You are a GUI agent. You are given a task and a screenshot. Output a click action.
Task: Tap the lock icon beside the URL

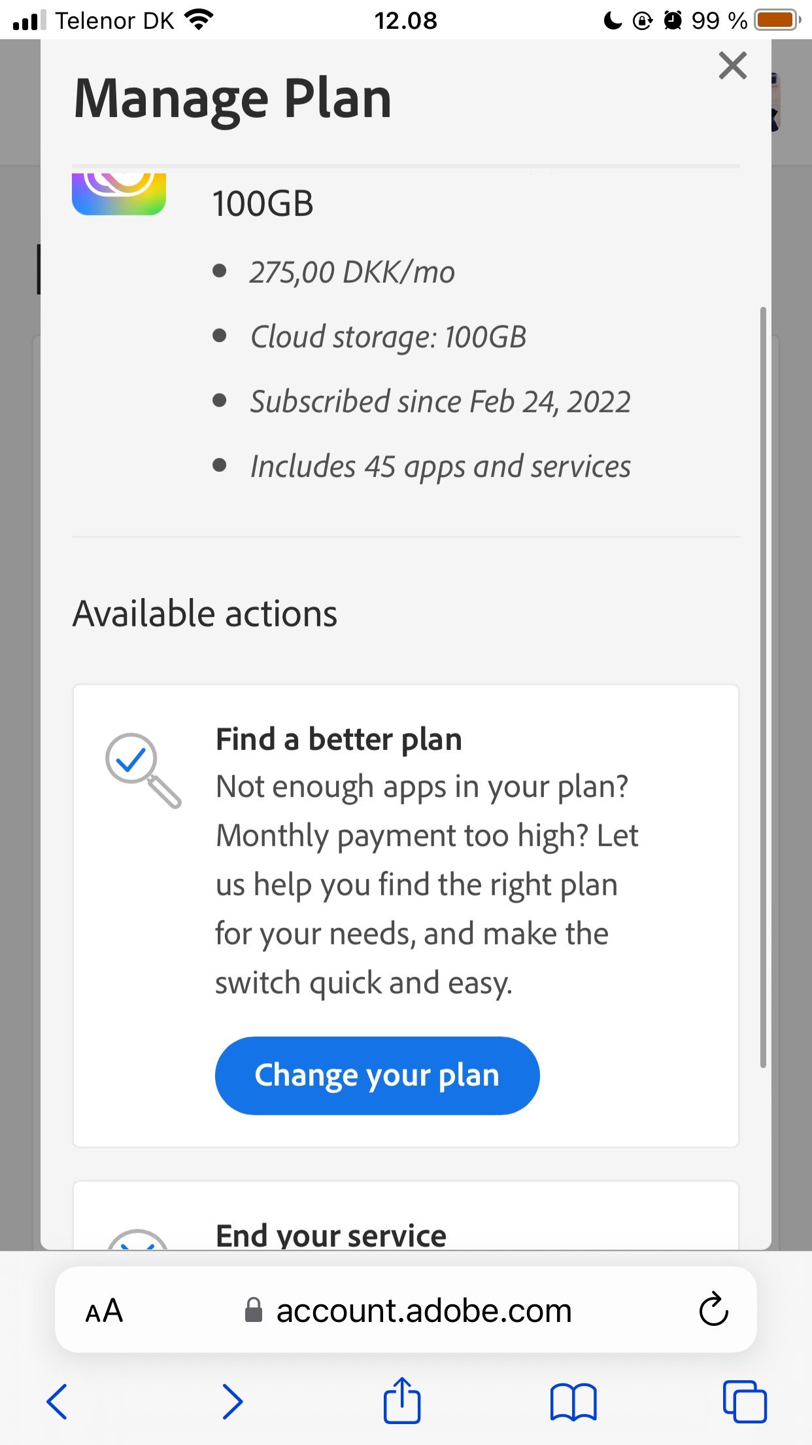253,1310
